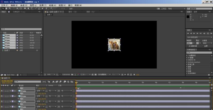213x110 pixels.
Task: Click the 合成 1 breadcrumb in viewer
Action: point(50,15)
